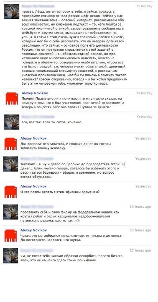Open cat avatar beside the "привет, Лёша" message
The width and height of the screenshot is (158, 302).
[x=12, y=11]
